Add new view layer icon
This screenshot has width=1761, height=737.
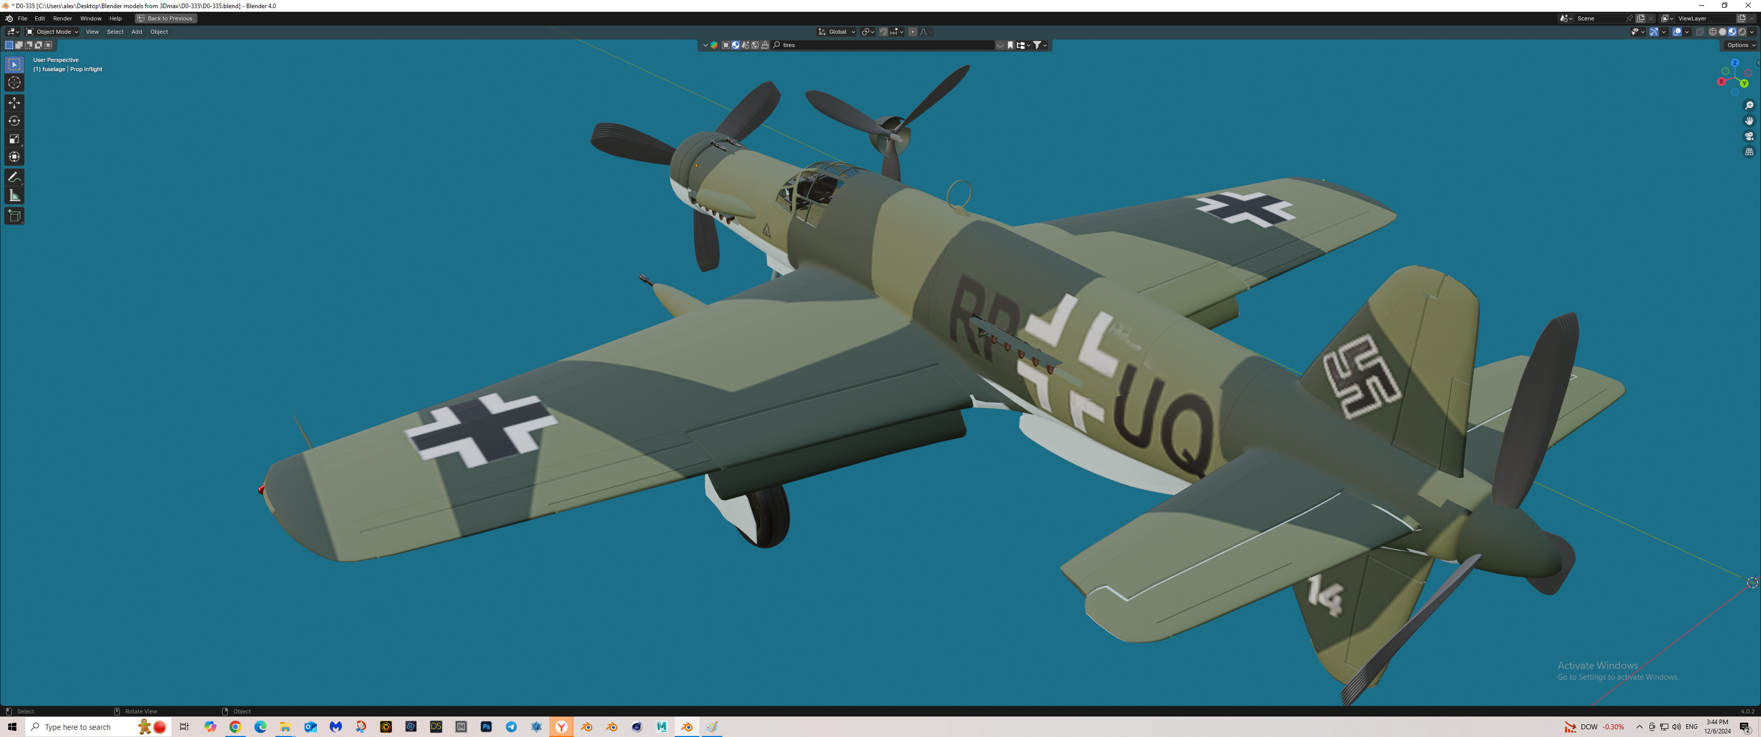click(1741, 18)
